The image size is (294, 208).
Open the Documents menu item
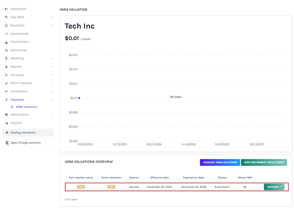[x=19, y=50]
